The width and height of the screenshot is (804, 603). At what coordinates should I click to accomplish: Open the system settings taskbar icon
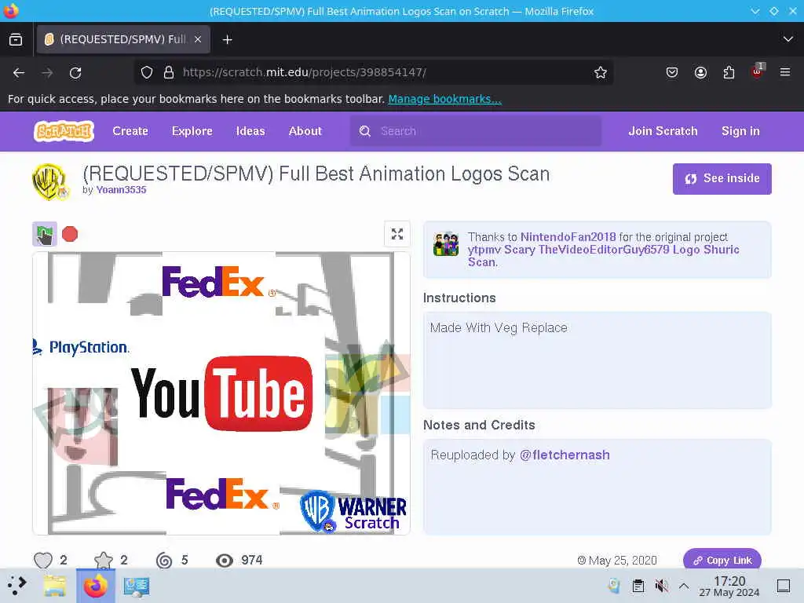pyautogui.click(x=137, y=586)
